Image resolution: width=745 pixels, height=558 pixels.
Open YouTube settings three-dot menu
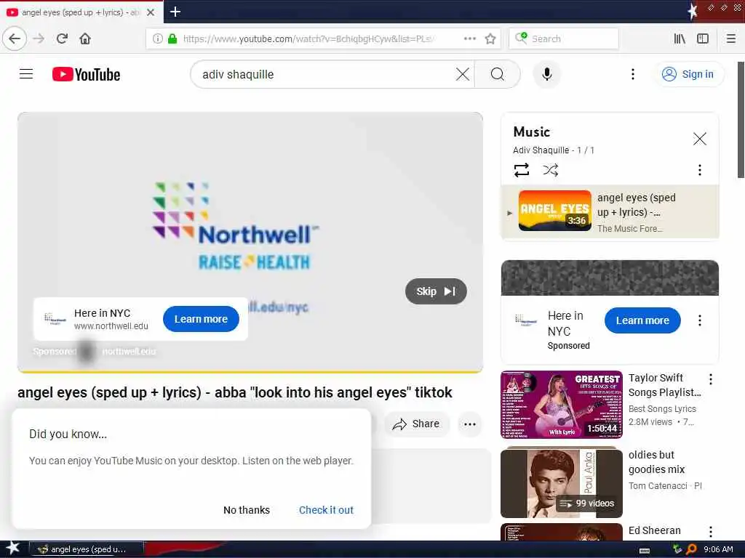(x=632, y=74)
